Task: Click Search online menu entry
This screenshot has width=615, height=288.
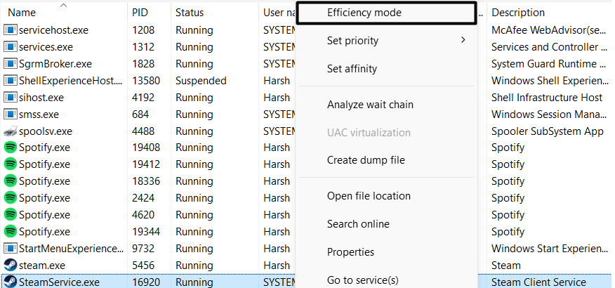Action: click(x=358, y=224)
